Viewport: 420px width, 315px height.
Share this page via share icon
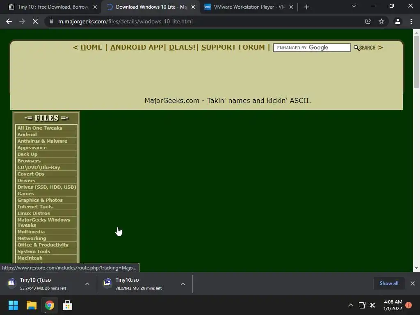[x=368, y=21]
